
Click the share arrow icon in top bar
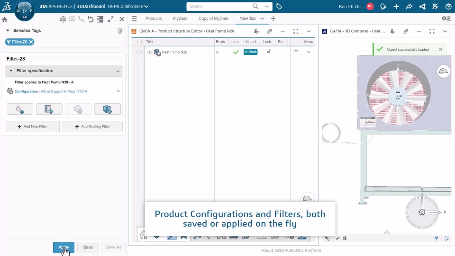[x=409, y=6]
